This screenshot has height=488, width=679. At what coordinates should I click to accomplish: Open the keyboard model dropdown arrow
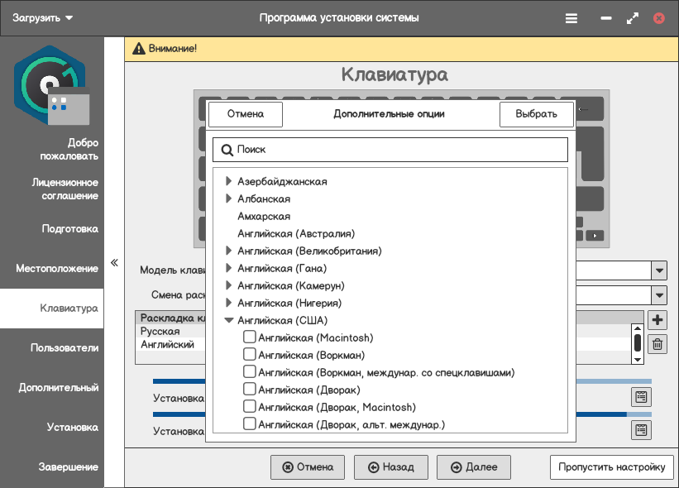(x=659, y=270)
